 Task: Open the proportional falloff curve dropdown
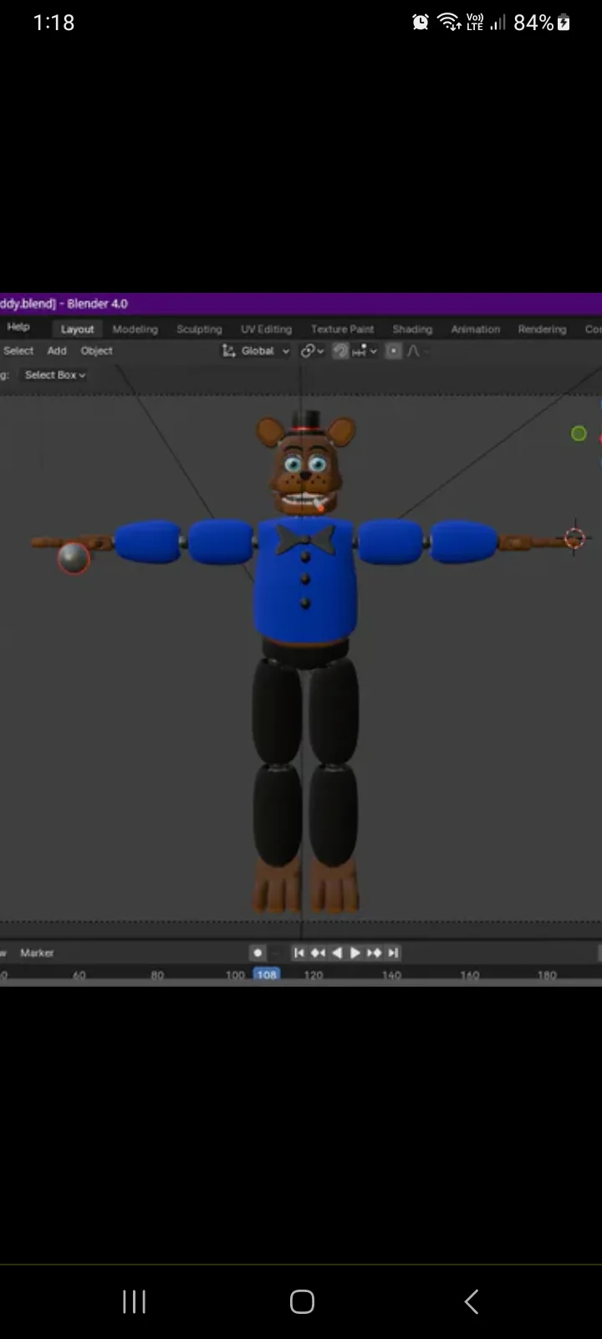(416, 351)
